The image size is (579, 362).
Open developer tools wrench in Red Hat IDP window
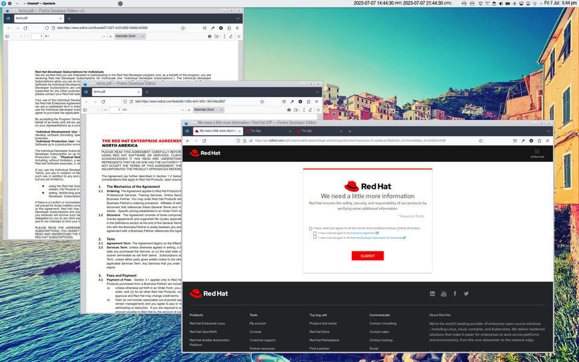(523, 141)
